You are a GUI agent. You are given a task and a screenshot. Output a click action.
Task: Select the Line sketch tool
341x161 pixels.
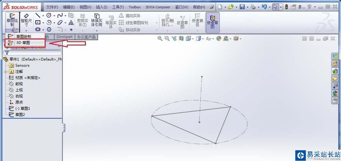(x=38, y=15)
